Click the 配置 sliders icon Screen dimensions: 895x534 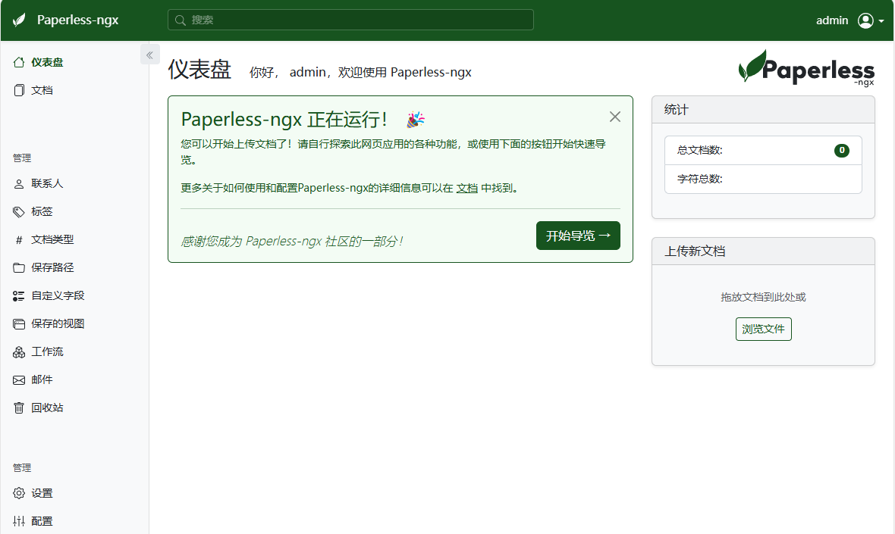[x=19, y=521]
